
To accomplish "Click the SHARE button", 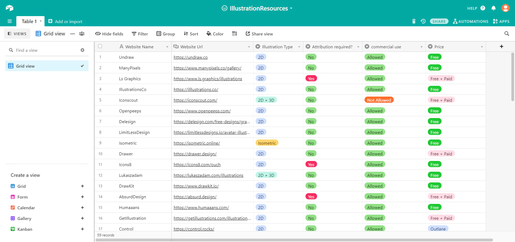I will 439,21.
